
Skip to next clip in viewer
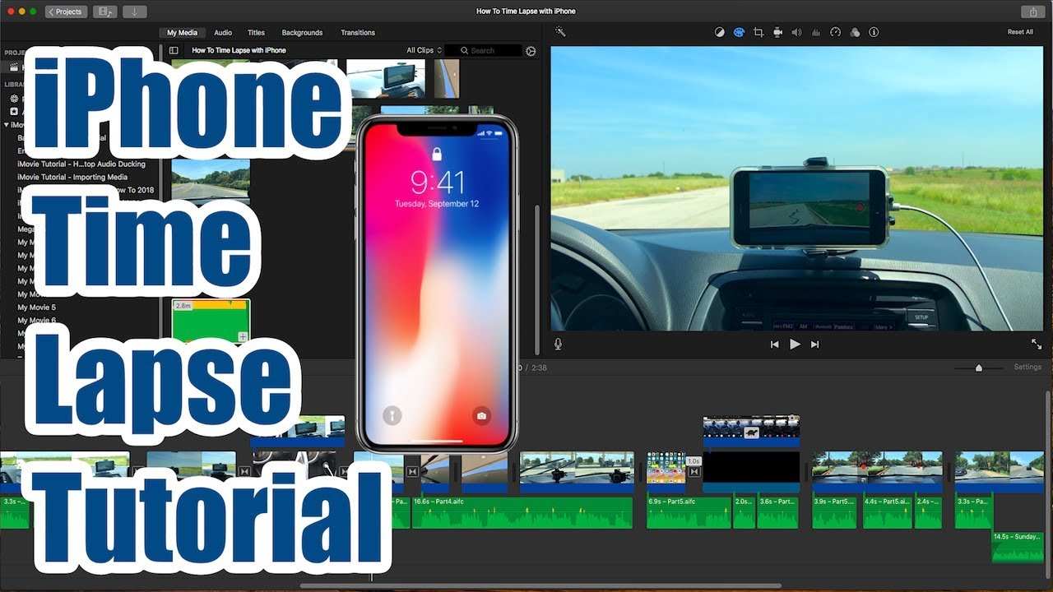click(815, 345)
